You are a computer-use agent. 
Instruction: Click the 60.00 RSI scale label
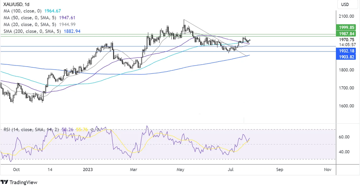pyautogui.click(x=344, y=137)
